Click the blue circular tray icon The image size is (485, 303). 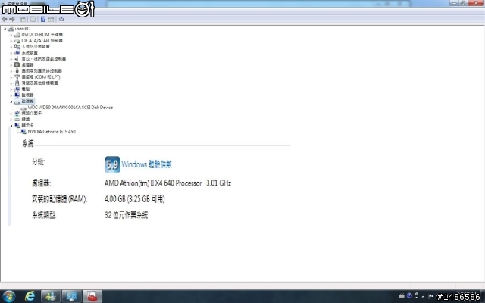[x=409, y=296]
